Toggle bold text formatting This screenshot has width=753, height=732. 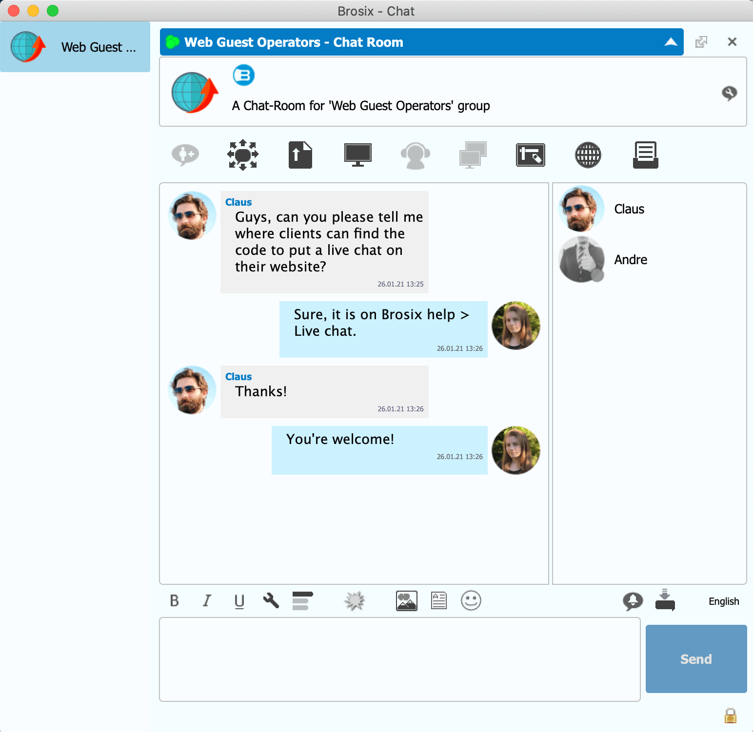(174, 600)
